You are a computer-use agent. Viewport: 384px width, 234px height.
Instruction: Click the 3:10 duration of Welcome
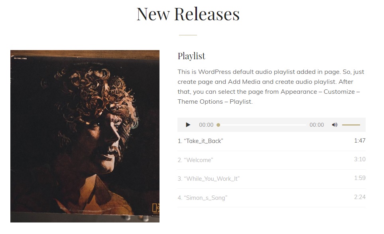[360, 159]
